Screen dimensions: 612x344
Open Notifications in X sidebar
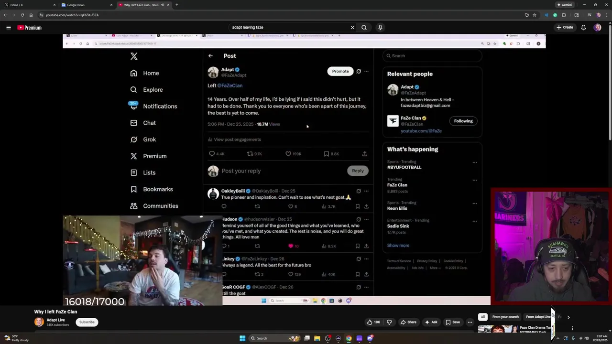pyautogui.click(x=153, y=106)
